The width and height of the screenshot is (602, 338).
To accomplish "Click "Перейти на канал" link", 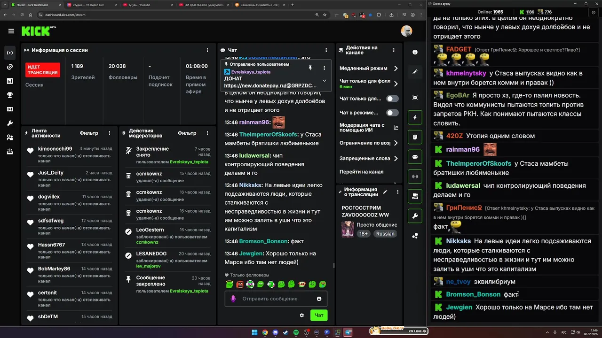I will (x=361, y=172).
